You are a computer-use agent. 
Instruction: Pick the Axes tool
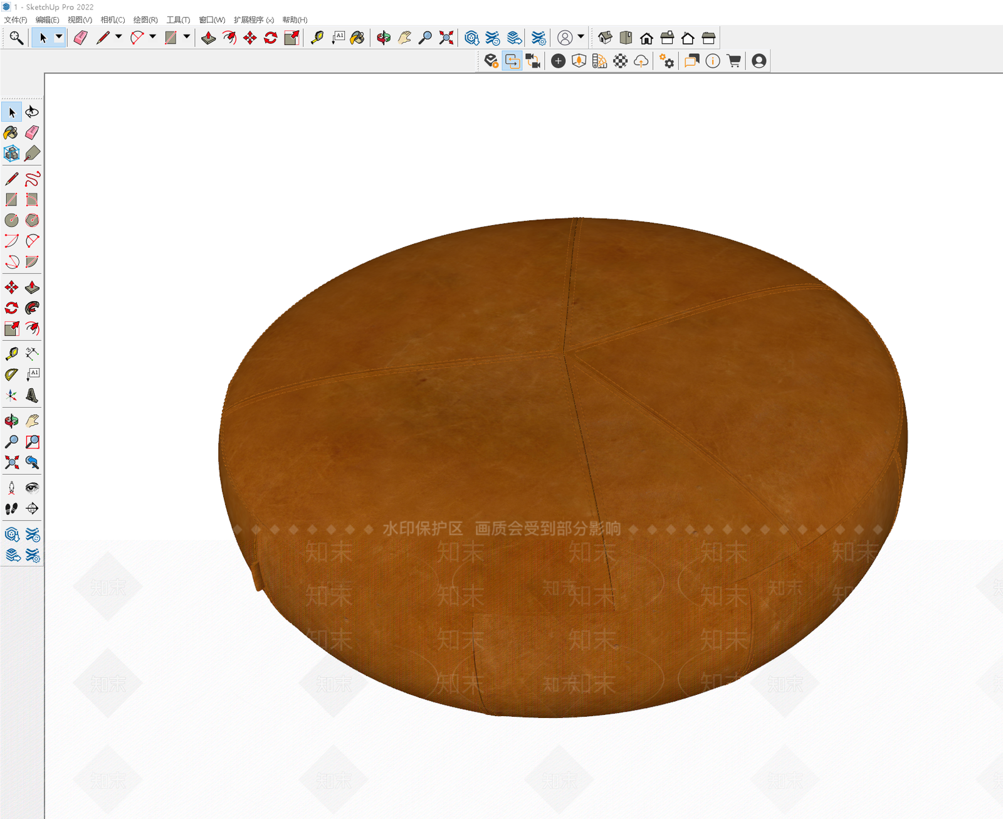11,396
